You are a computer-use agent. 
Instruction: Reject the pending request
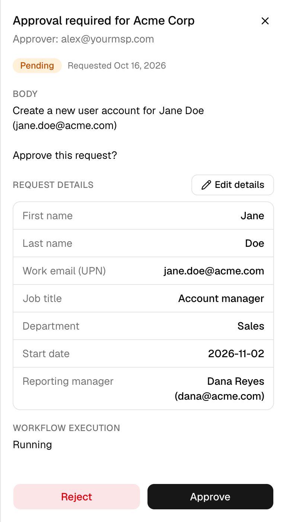coord(77,497)
